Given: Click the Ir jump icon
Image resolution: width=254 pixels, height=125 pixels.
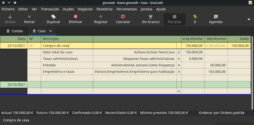Looking at the screenshot, I should (x=195, y=16).
